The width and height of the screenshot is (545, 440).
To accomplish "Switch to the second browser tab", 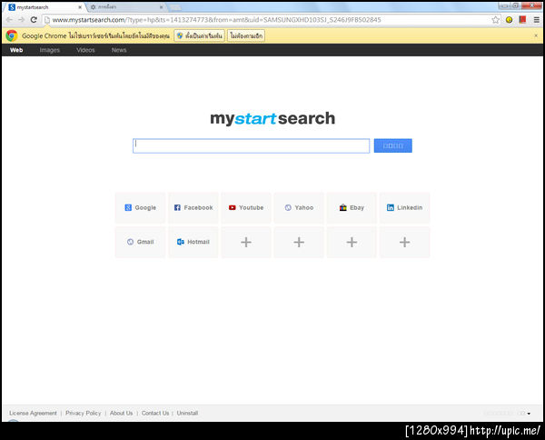I will (125, 7).
